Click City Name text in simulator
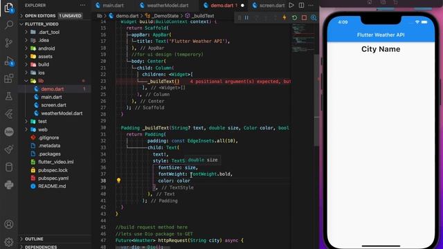Viewport: 443px width, 249px height. click(x=381, y=49)
